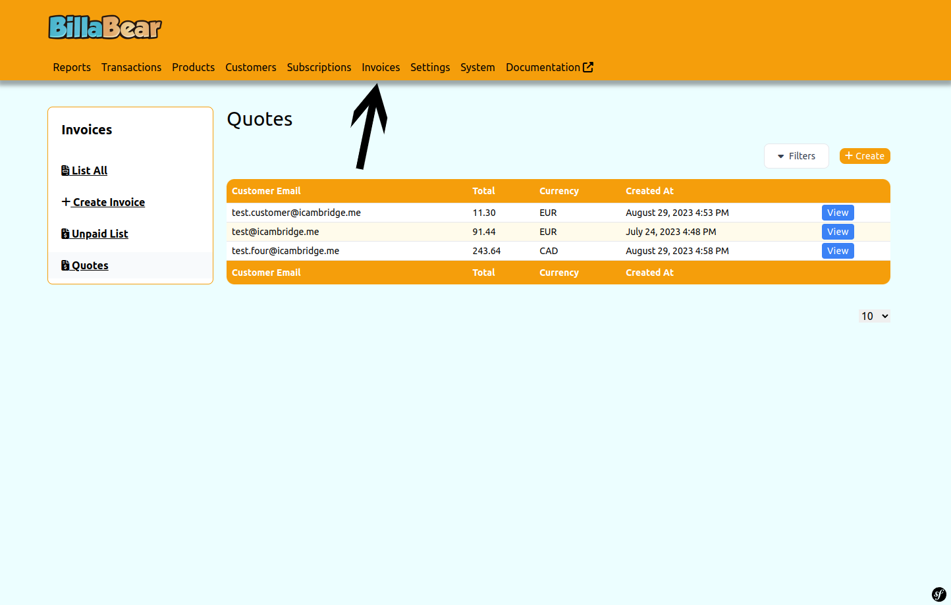Screen dimensions: 951x605
Task: Click the top Created At column header
Action: pyautogui.click(x=649, y=191)
